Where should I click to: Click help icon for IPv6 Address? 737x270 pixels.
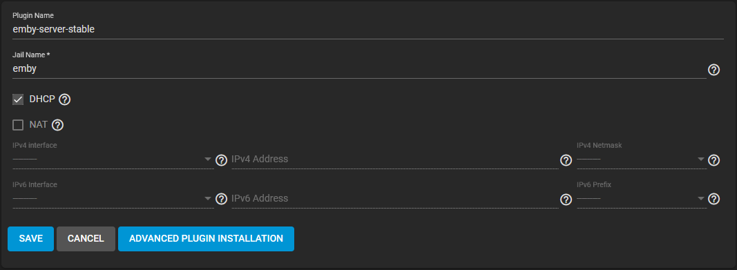(x=566, y=199)
